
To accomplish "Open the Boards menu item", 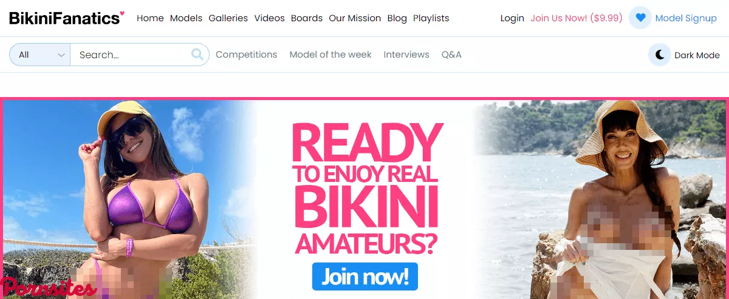I will tap(307, 18).
